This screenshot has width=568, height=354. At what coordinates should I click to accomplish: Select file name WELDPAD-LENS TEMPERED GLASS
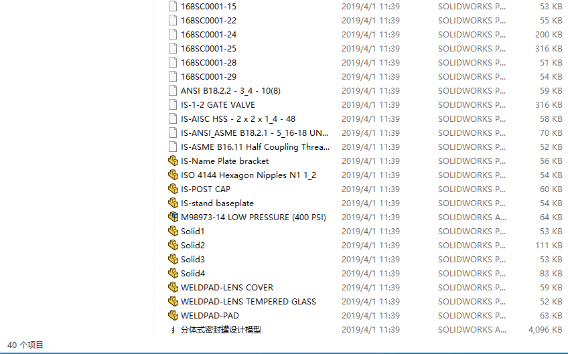pyautogui.click(x=248, y=302)
